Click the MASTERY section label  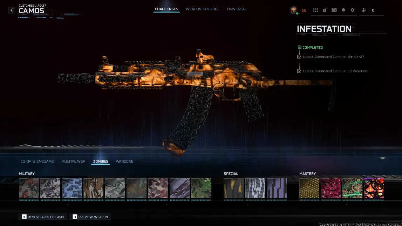click(308, 173)
